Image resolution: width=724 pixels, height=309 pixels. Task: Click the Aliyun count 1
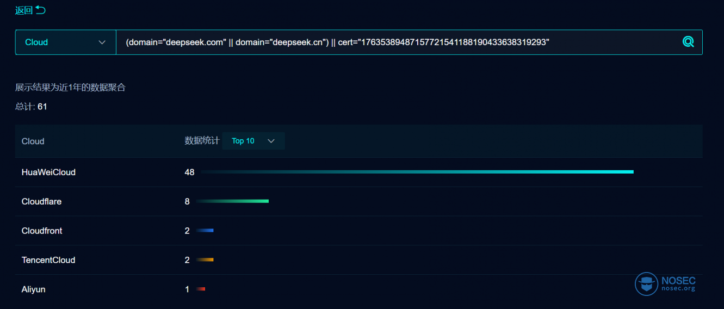(x=187, y=289)
